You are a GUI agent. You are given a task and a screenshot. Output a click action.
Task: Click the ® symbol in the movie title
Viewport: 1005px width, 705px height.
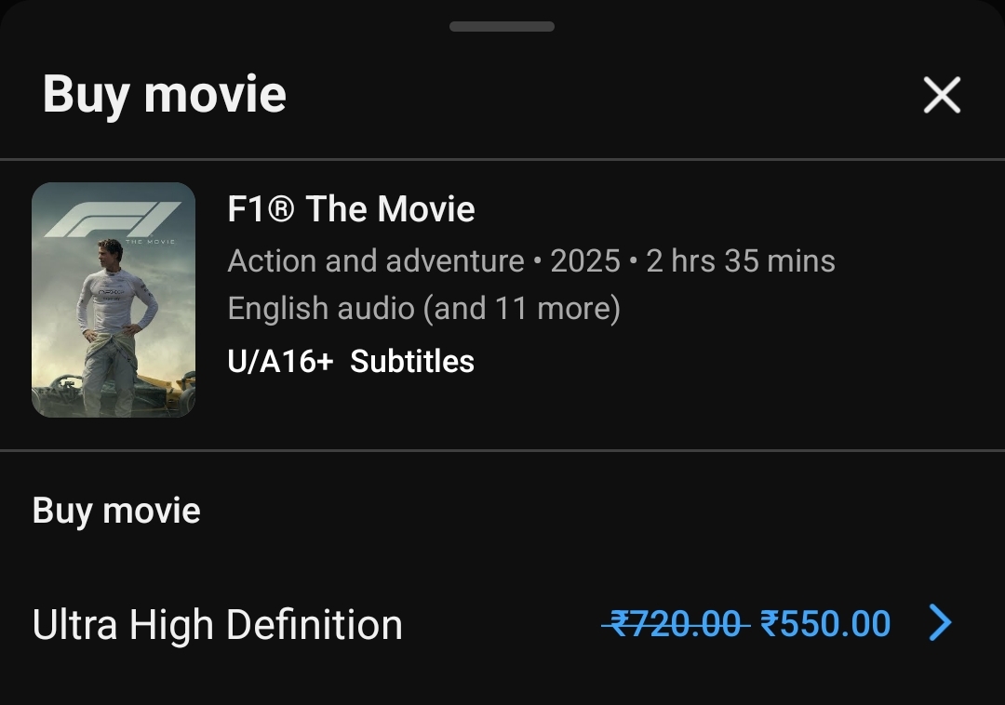click(282, 209)
